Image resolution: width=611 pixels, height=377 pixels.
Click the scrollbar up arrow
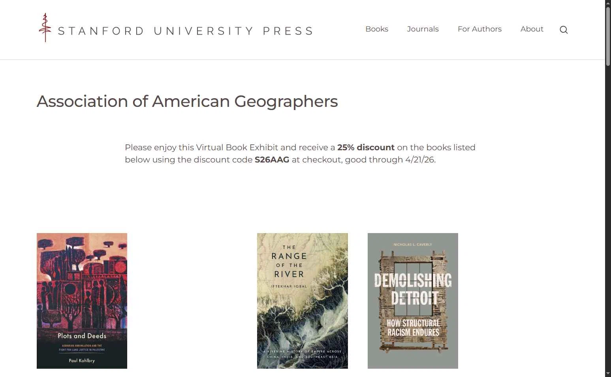click(608, 3)
